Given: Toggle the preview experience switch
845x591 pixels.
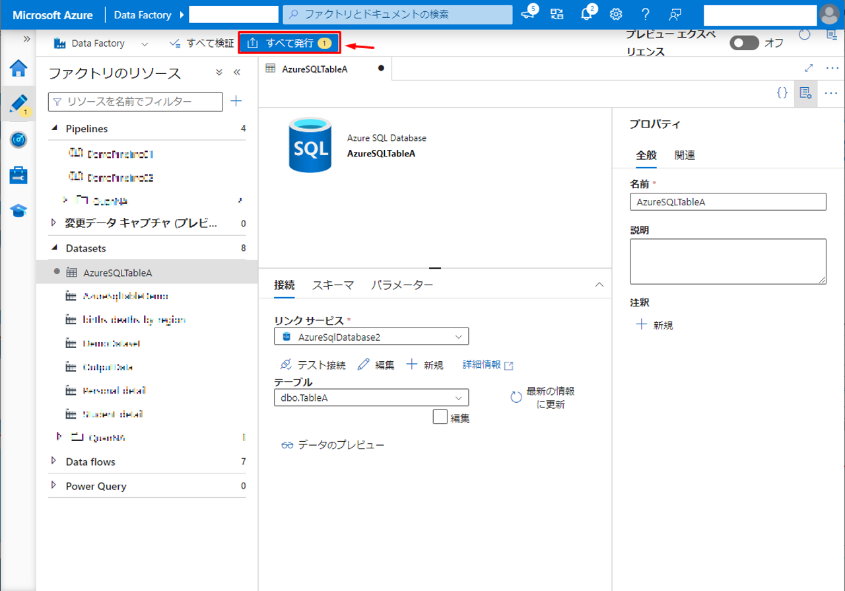Looking at the screenshot, I should (x=744, y=43).
